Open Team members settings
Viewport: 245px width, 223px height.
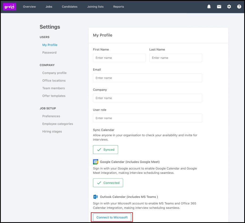click(53, 88)
